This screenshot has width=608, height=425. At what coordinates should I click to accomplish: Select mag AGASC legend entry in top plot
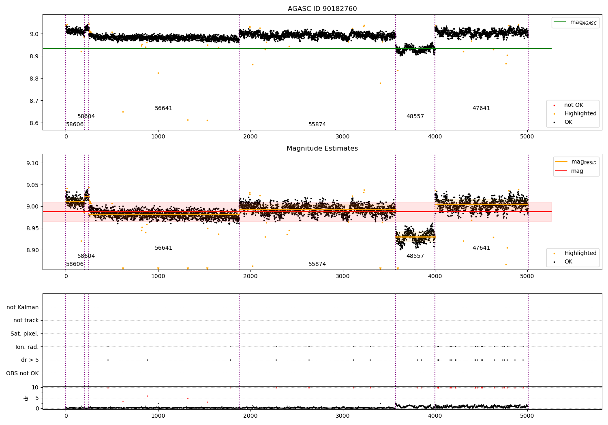click(576, 22)
